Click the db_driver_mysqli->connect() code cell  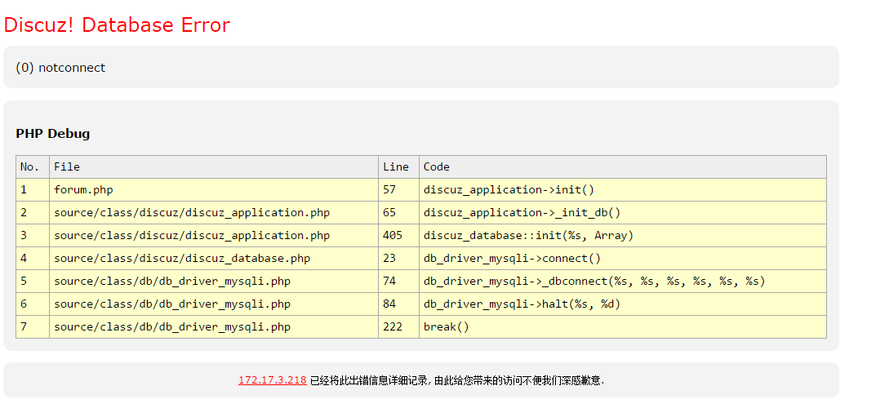pyautogui.click(x=512, y=259)
